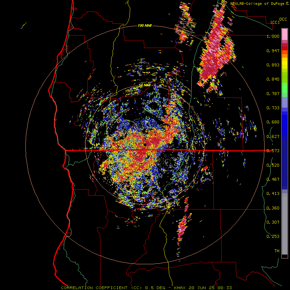Select the 0.947 scale value
The width and height of the screenshot is (290, 290).
(x=273, y=51)
